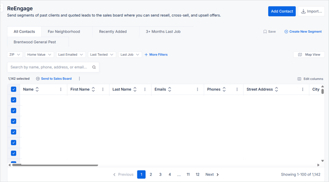Click the Import download icon
Viewport: 329px width, 182px height.
pos(303,11)
